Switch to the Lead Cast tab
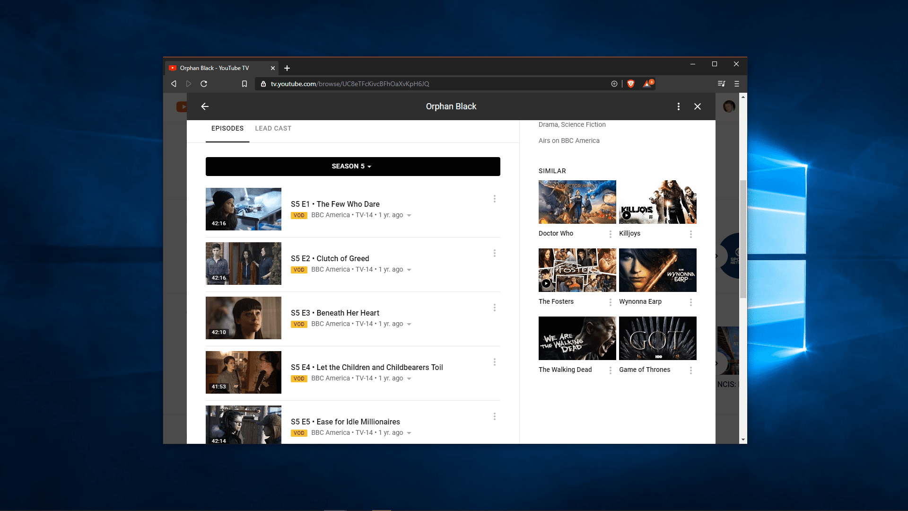This screenshot has height=511, width=908. pos(273,128)
